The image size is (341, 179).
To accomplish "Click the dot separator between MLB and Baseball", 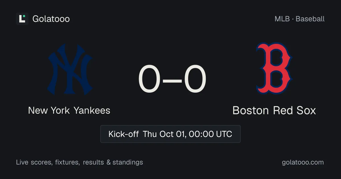I will pos(293,19).
